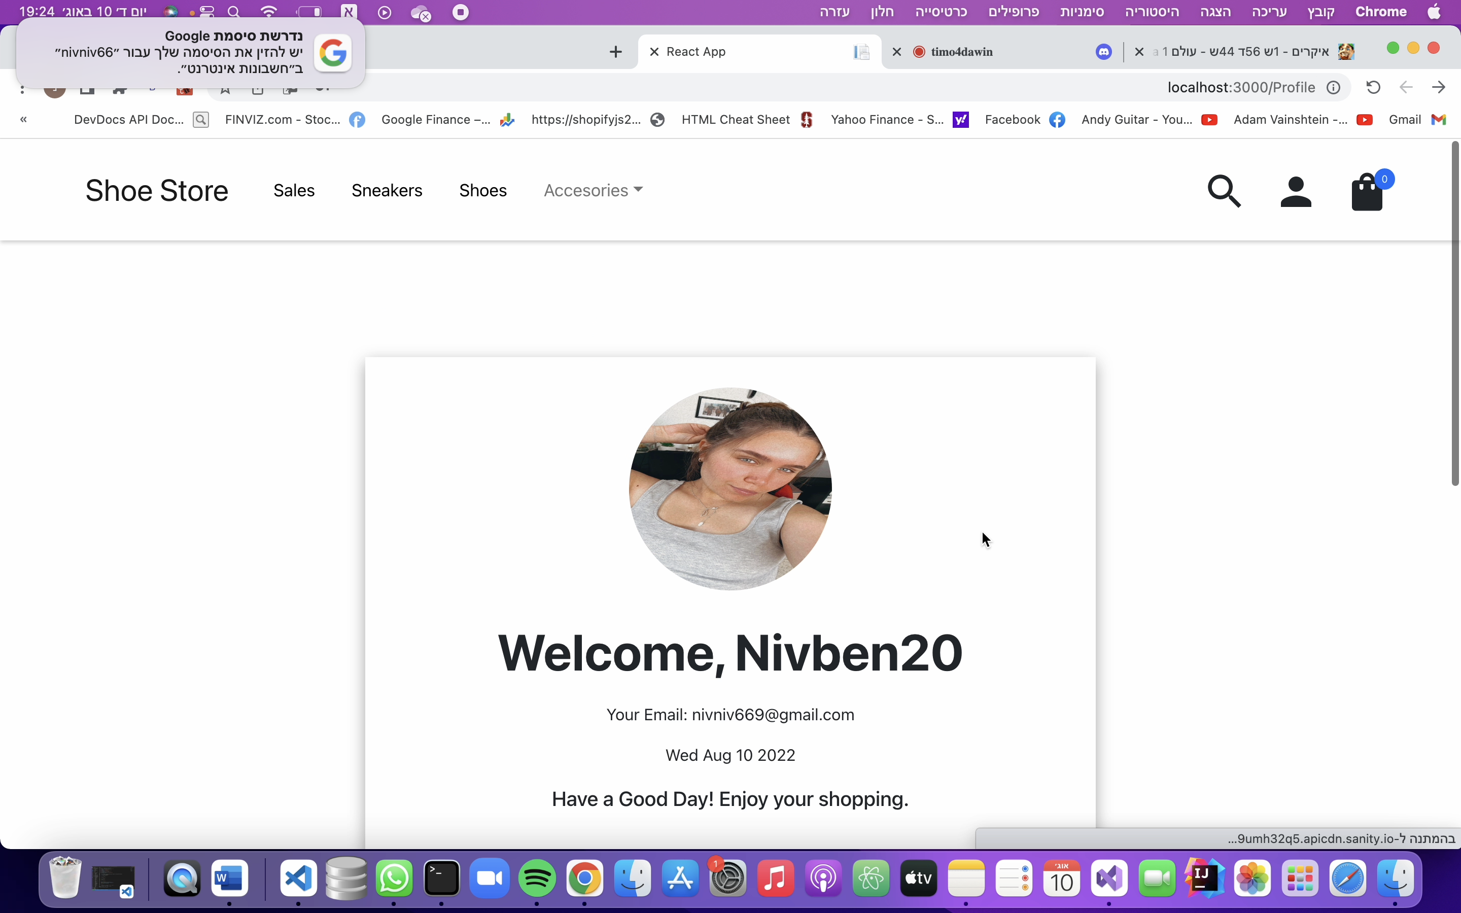Expand the Accessories dropdown menu

(594, 190)
